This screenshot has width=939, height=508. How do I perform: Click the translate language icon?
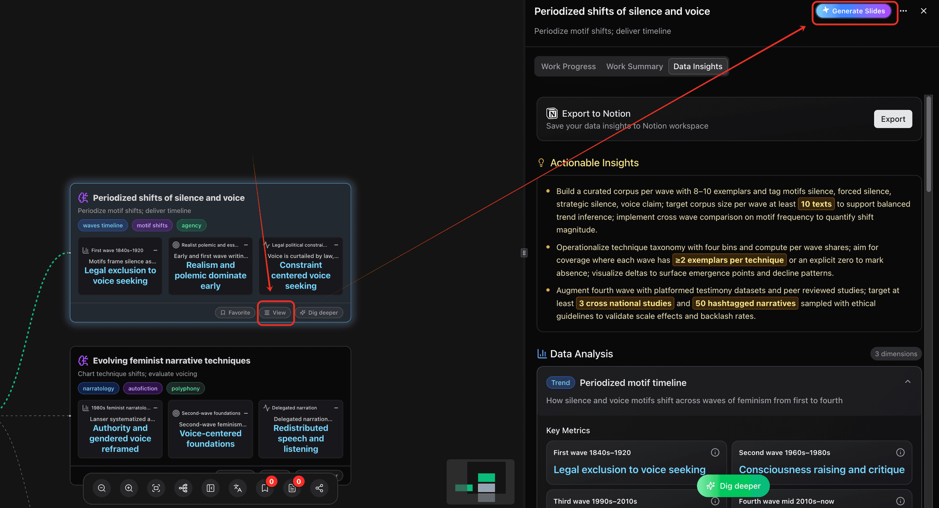tap(238, 488)
